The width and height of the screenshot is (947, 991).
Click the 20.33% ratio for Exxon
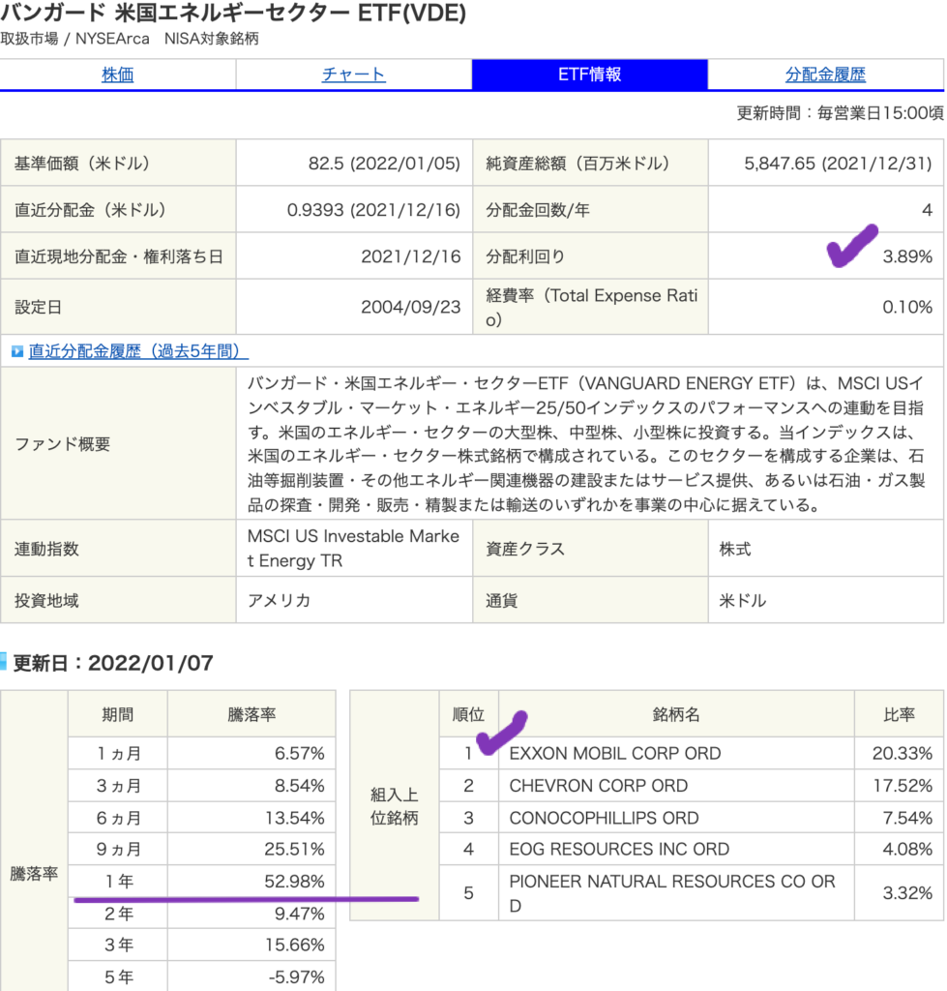pos(903,753)
